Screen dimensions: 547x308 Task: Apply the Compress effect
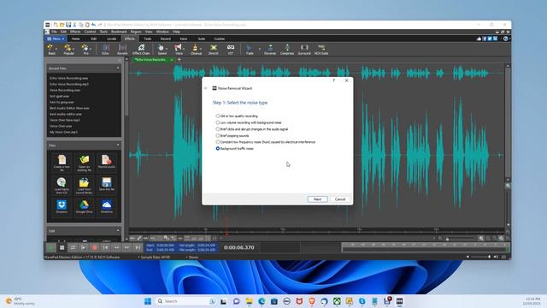[287, 50]
